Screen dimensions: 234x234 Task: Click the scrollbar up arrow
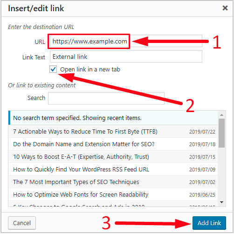[221, 115]
